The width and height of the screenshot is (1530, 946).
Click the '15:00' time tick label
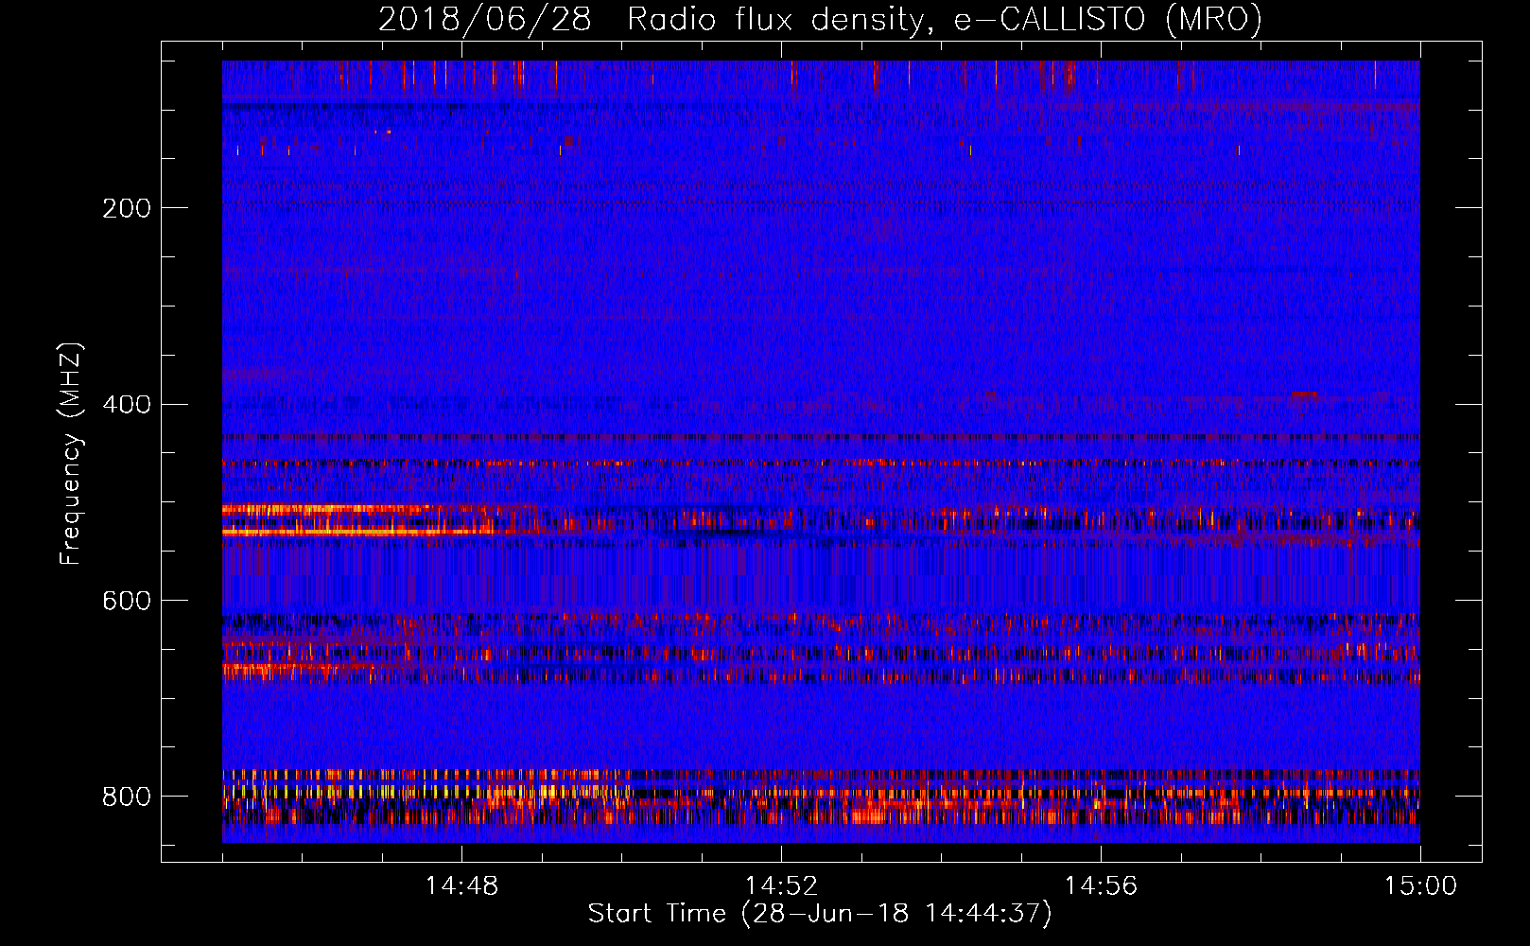point(1420,886)
